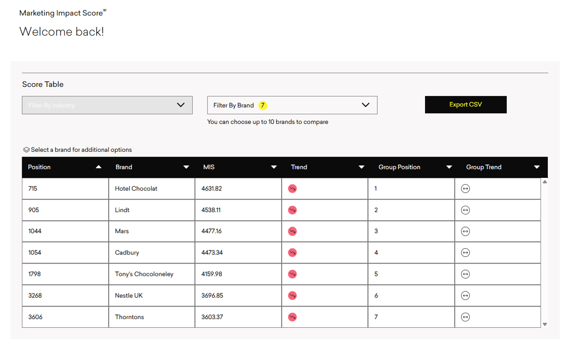Open the Filter By Industry dropdown

coord(107,105)
